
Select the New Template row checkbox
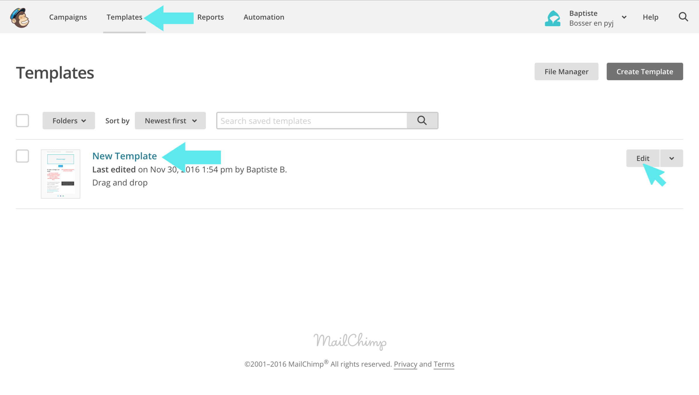(x=22, y=156)
